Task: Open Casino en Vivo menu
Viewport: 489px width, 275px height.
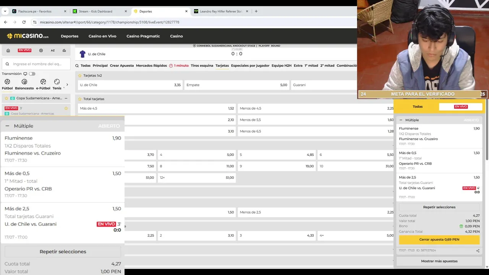Action: [102, 36]
